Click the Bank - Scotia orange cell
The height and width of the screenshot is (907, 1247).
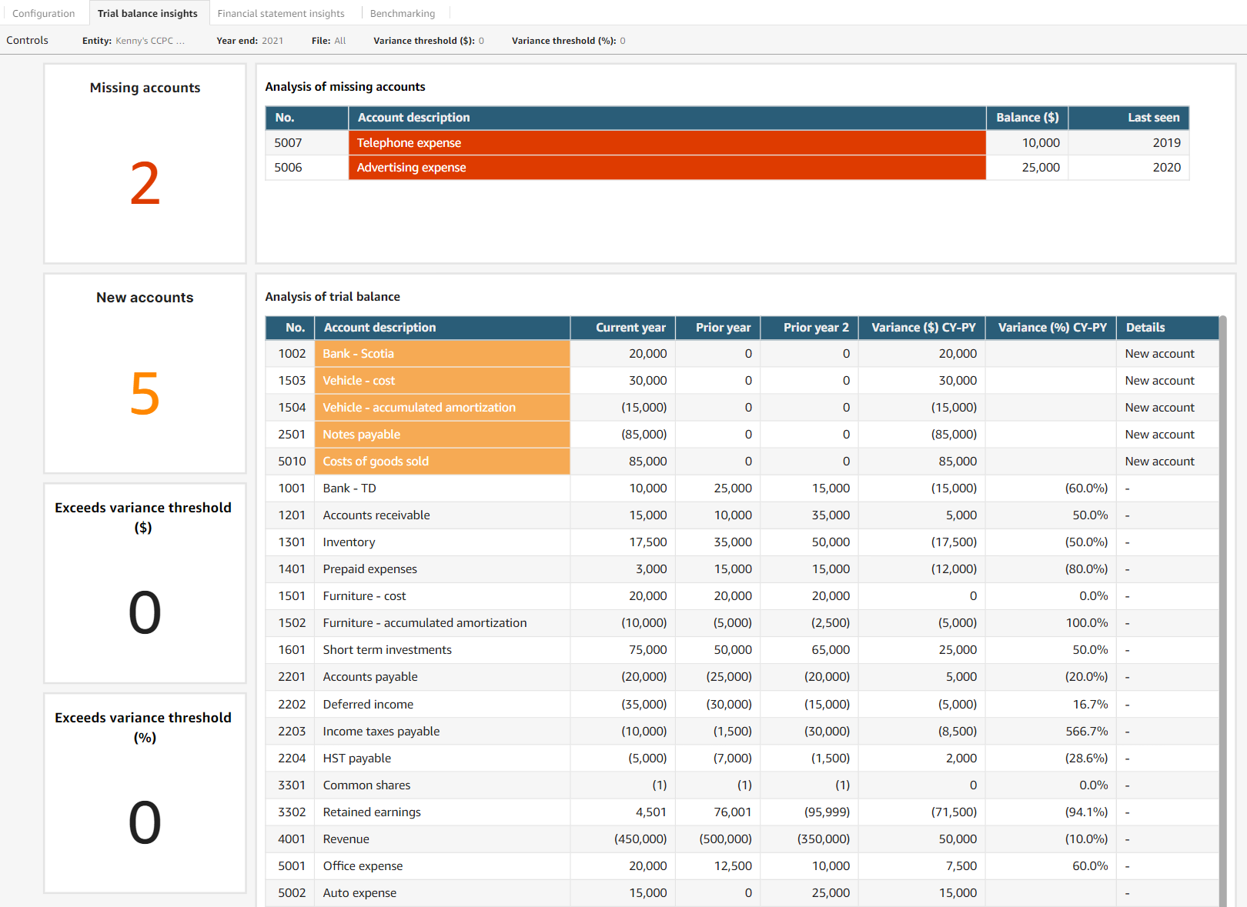[x=442, y=354]
